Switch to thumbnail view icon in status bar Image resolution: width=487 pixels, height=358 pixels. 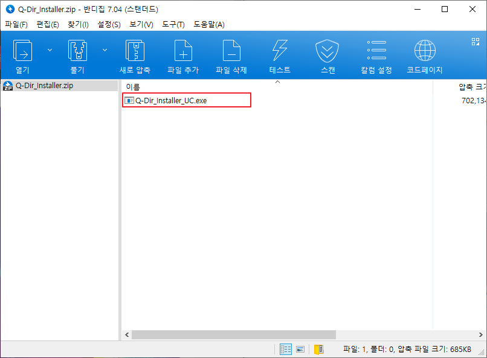coord(300,350)
